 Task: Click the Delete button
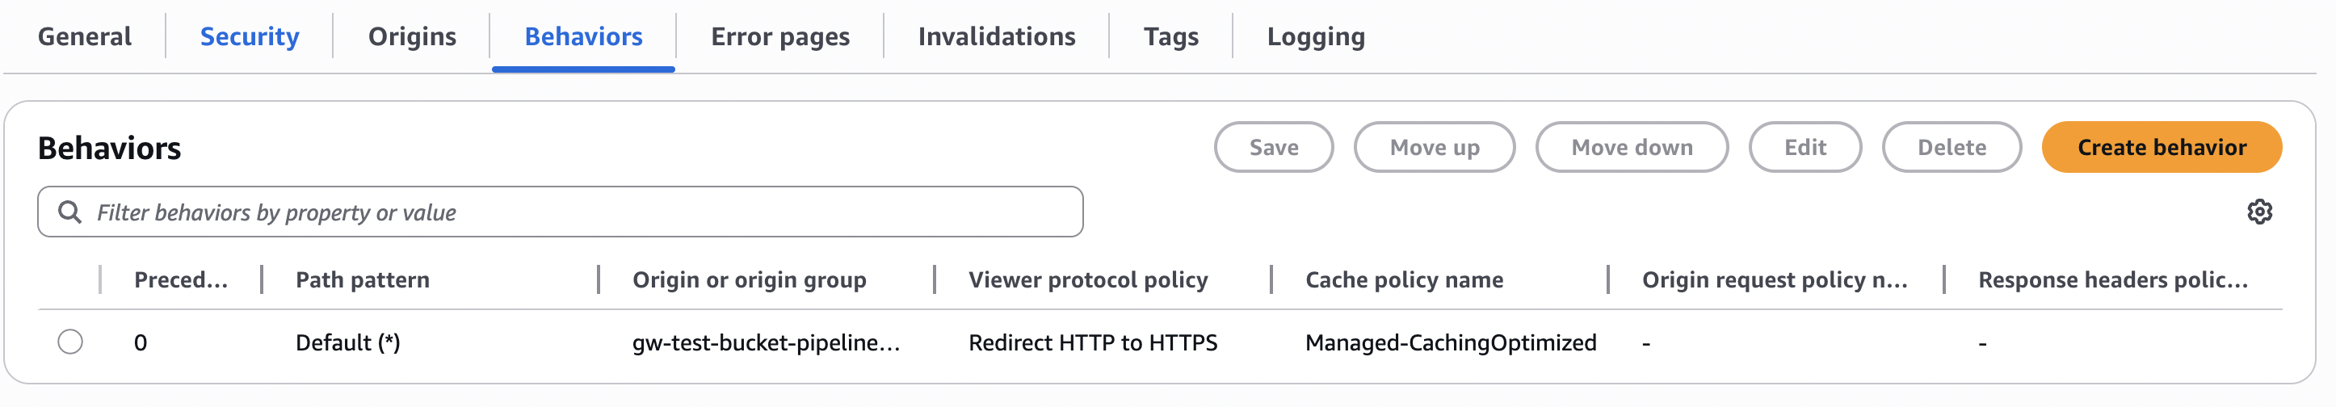tap(1951, 147)
